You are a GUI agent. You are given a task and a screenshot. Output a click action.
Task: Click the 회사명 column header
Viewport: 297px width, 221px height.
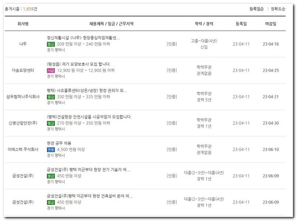click(23, 23)
